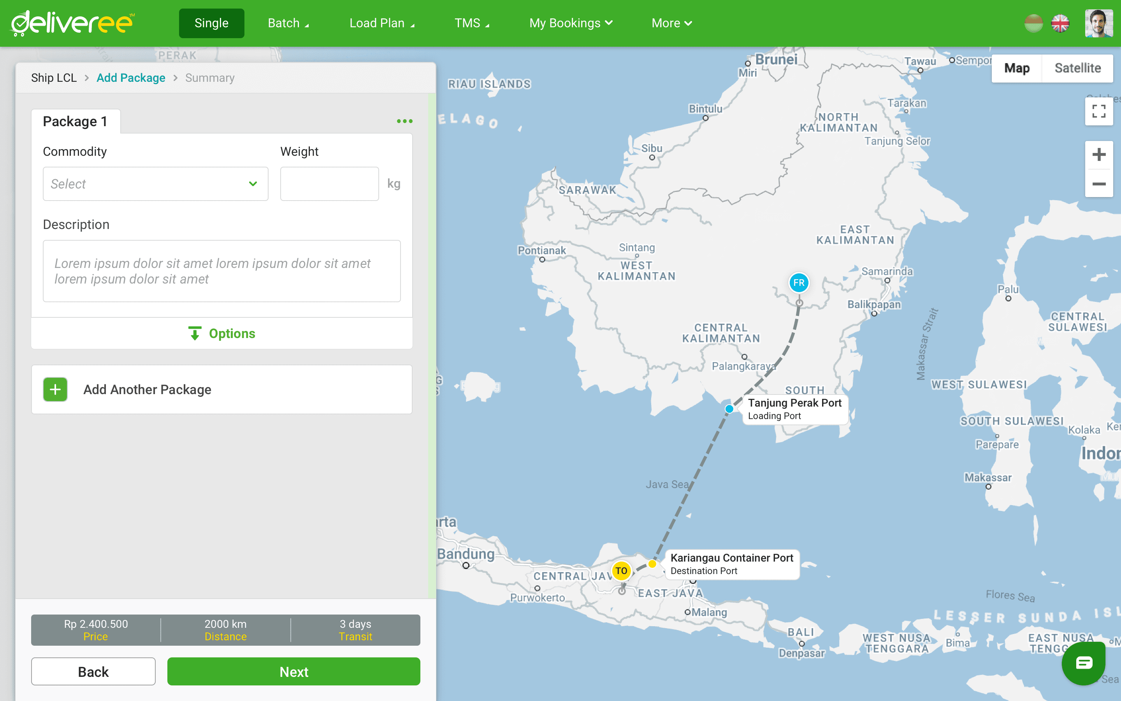Zoom out on the map
This screenshot has height=701, width=1121.
coord(1099,184)
